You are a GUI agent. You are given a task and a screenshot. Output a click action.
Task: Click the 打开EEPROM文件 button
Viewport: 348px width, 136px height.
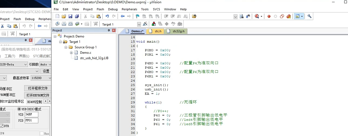[x=37, y=95]
